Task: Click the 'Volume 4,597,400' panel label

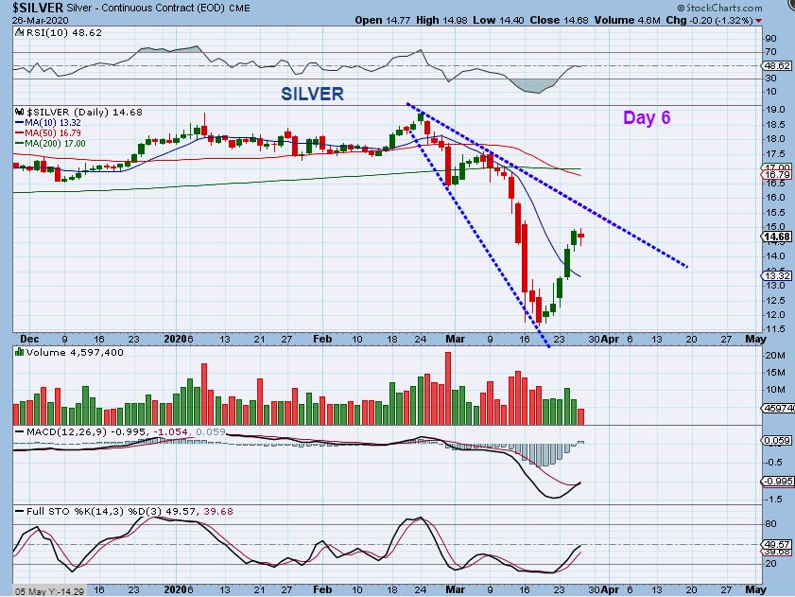Action: 75,352
